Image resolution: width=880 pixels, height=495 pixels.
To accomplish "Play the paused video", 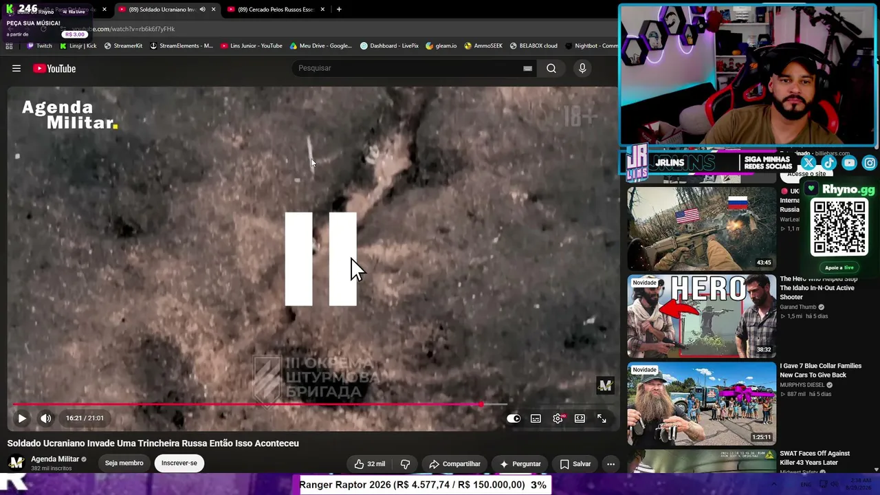I will tap(22, 418).
